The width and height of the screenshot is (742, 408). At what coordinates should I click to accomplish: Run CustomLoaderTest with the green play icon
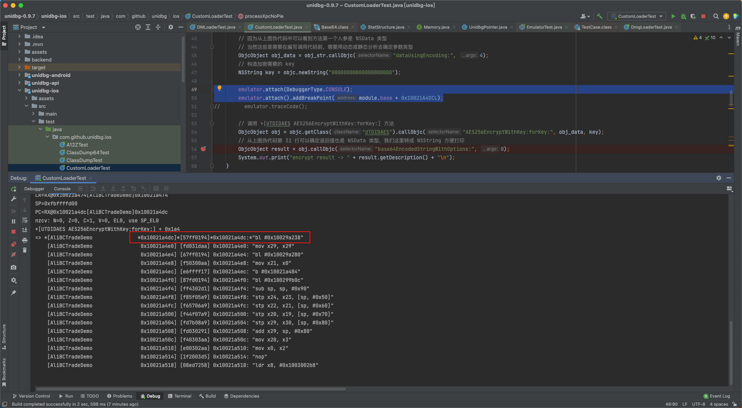click(x=673, y=16)
